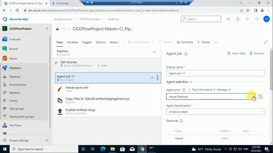This screenshot has height=153, width=273.
Task: Open the pipeline breadcrumb ellipsis
Action: tap(64, 29)
